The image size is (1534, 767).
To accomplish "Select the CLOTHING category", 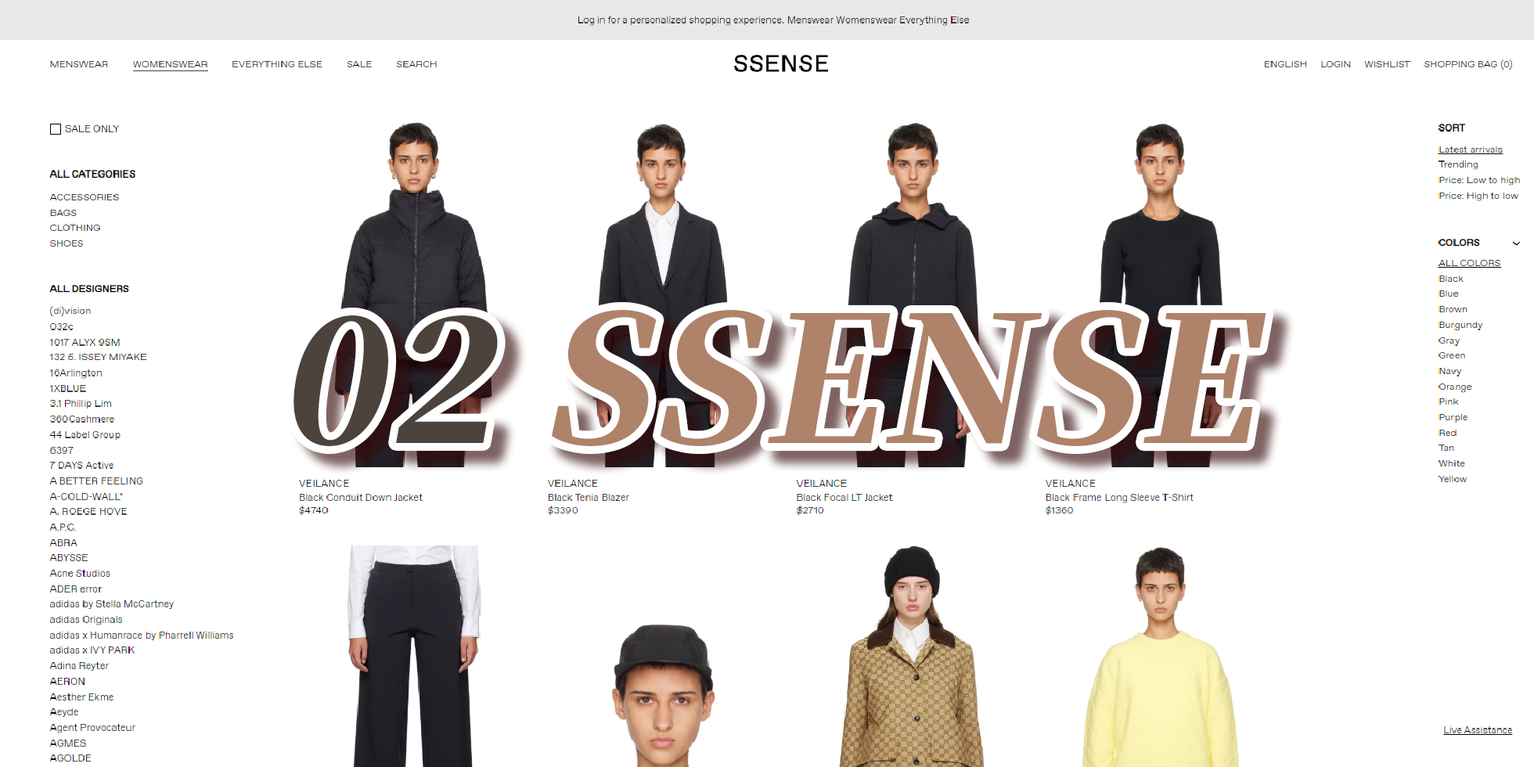I will pos(75,228).
